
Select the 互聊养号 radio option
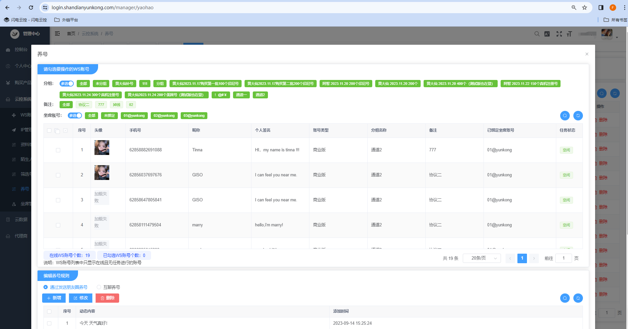click(x=99, y=287)
